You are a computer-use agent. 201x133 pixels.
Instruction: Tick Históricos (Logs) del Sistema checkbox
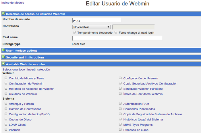[x=120, y=119]
